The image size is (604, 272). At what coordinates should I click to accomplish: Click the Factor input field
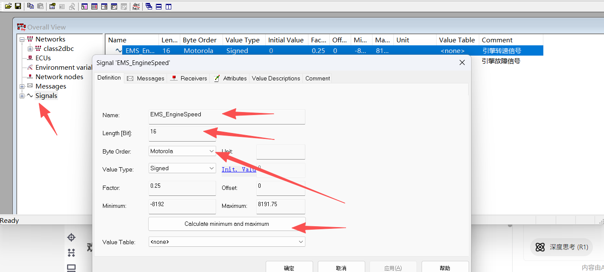tap(182, 189)
